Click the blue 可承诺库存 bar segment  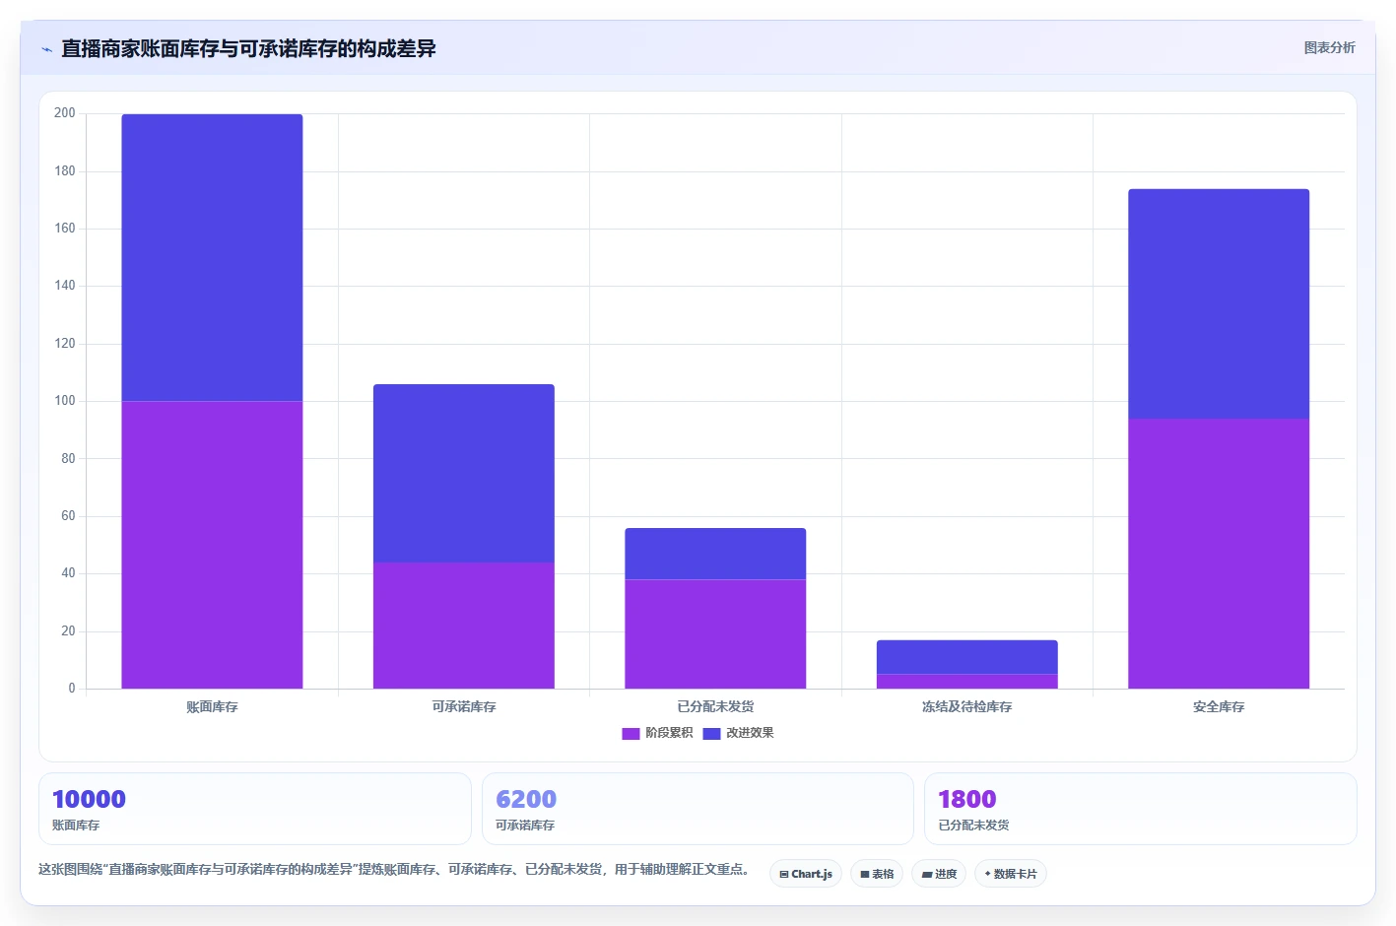tap(464, 474)
